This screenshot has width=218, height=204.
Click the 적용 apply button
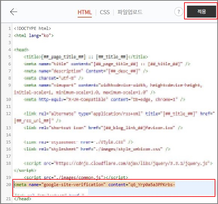click(202, 12)
